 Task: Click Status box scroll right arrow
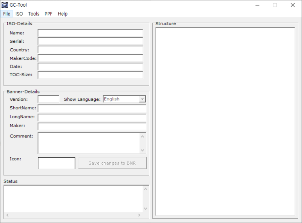[139, 215]
